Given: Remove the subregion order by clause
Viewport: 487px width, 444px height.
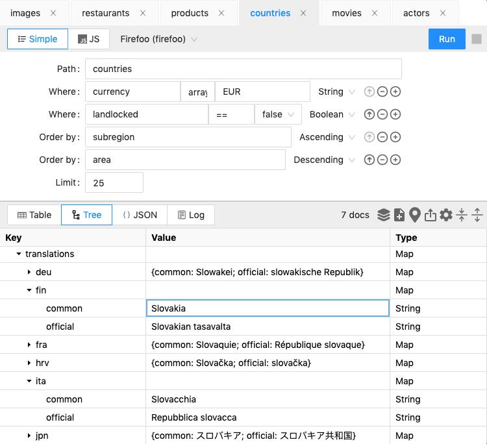Looking at the screenshot, I should [x=382, y=137].
